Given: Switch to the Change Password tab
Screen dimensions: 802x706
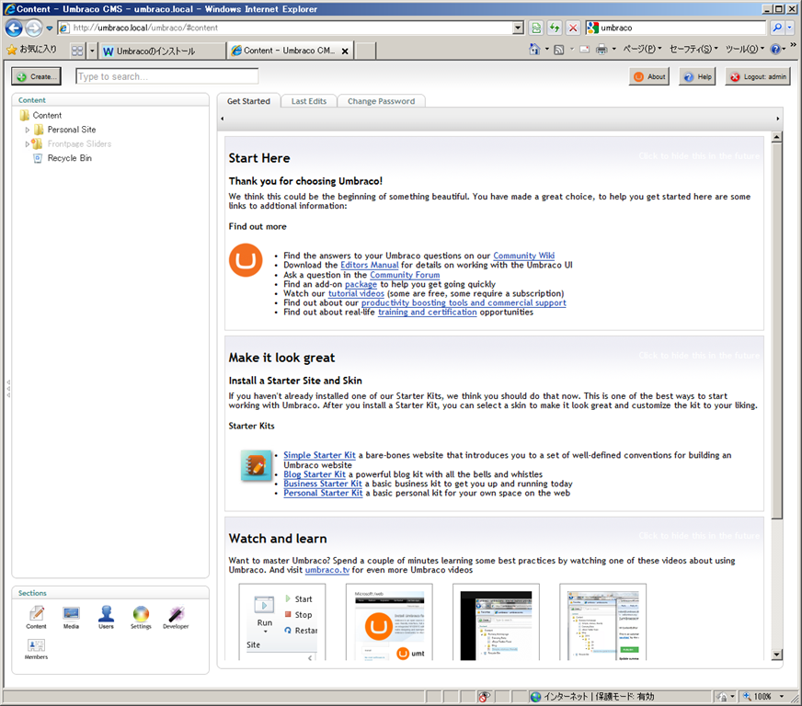Looking at the screenshot, I should [381, 101].
